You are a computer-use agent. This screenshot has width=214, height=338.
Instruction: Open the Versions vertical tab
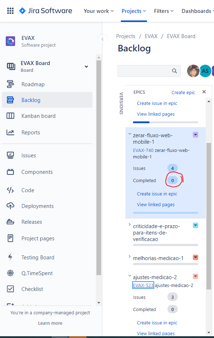pyautogui.click(x=121, y=103)
